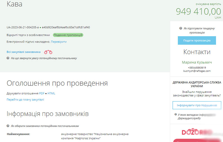This screenshot has width=223, height=142.
Task: Download the announcement as PDF
Action: (42, 93)
